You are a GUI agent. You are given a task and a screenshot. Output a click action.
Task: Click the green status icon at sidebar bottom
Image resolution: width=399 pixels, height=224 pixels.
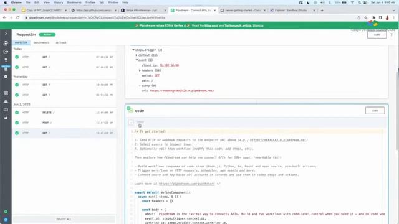(6, 212)
